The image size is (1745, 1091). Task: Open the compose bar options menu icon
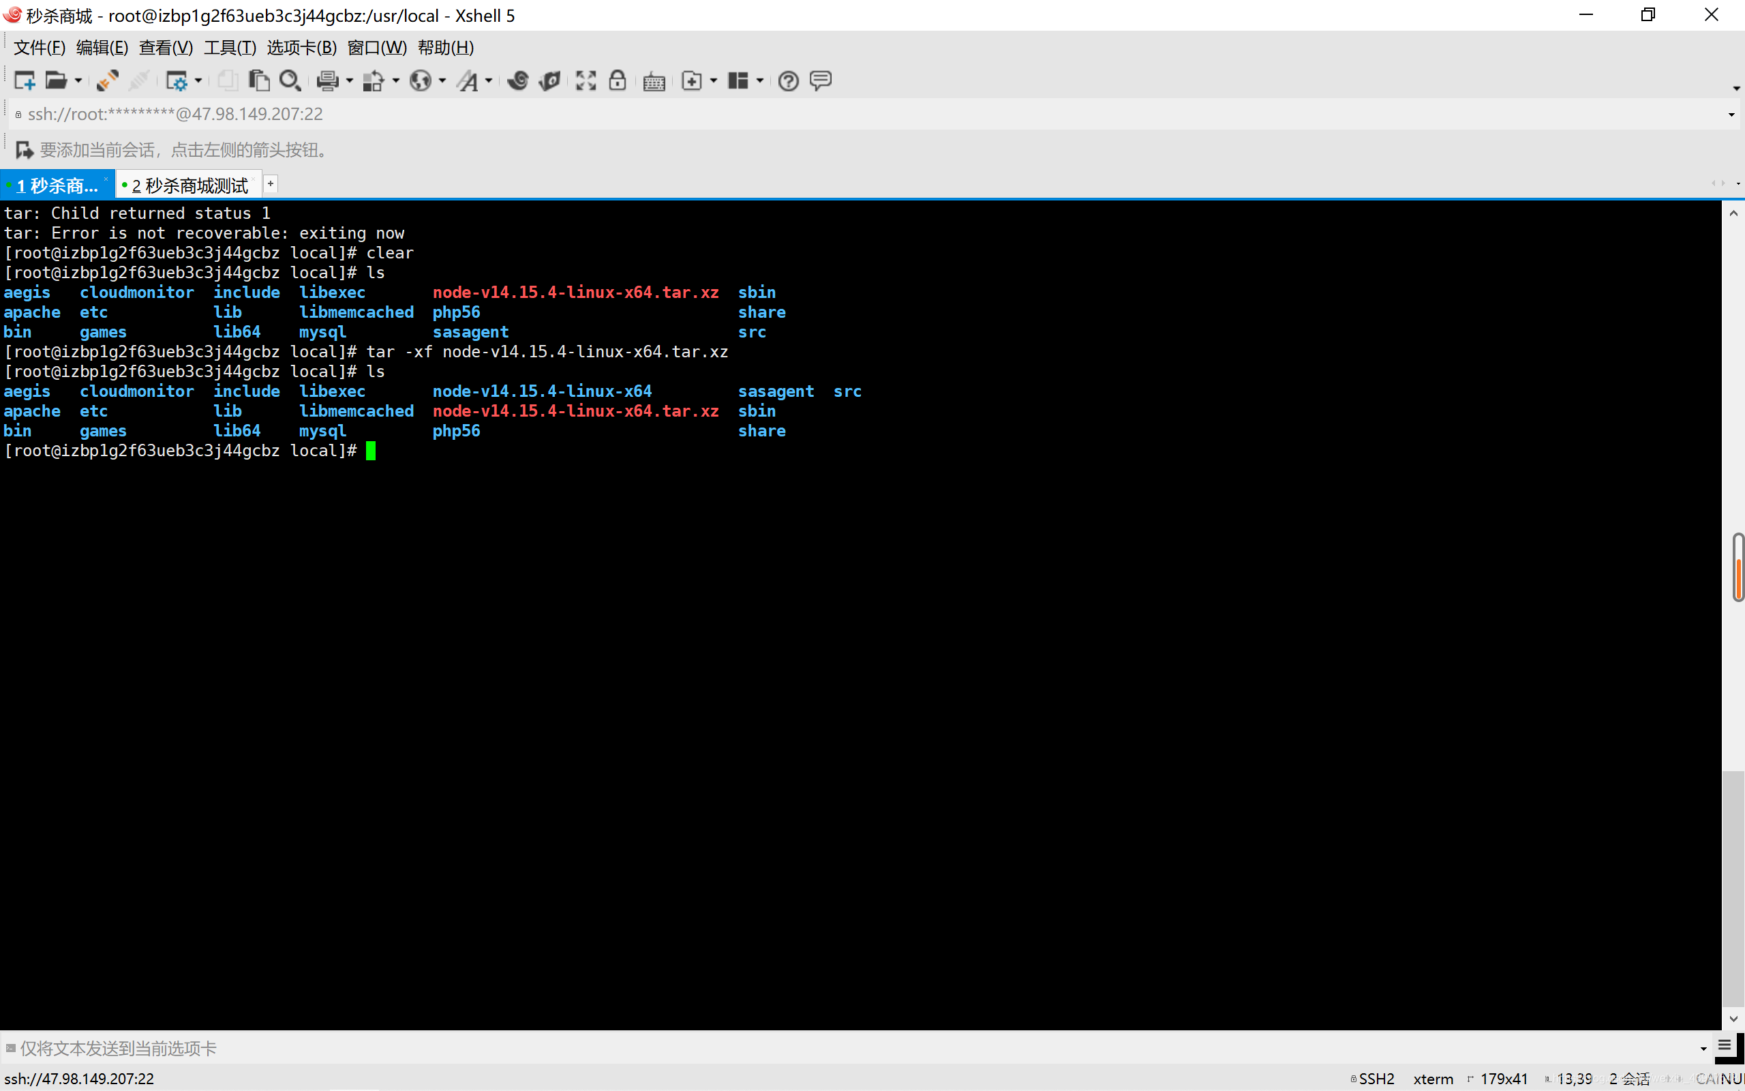pos(1725,1045)
